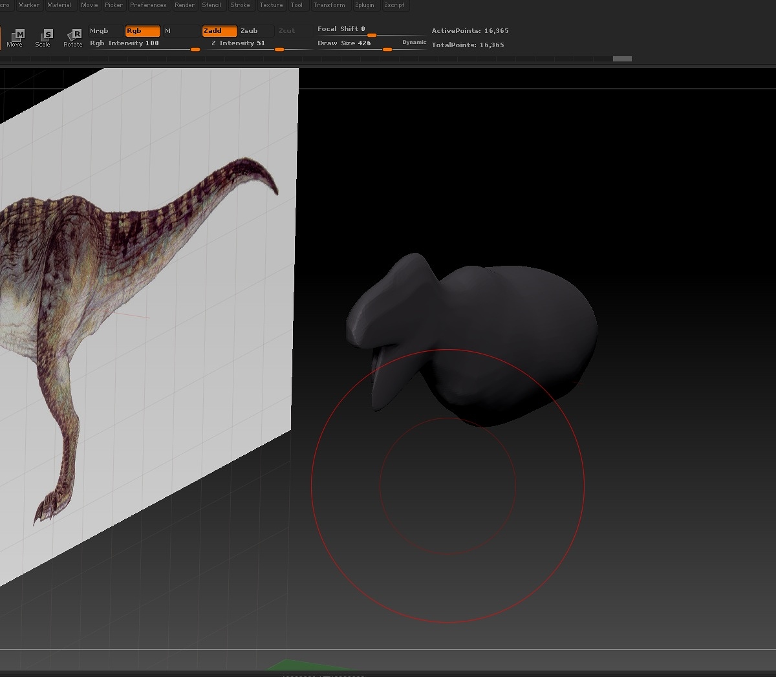Image resolution: width=776 pixels, height=677 pixels.
Task: Open the Texture menu
Action: click(x=271, y=5)
